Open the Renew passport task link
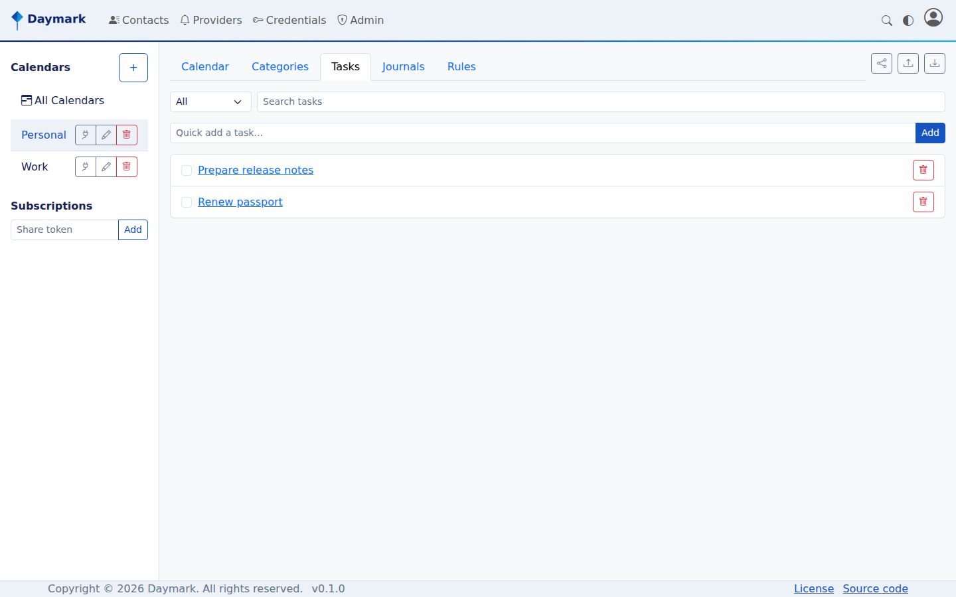Image resolution: width=956 pixels, height=597 pixels. (240, 202)
